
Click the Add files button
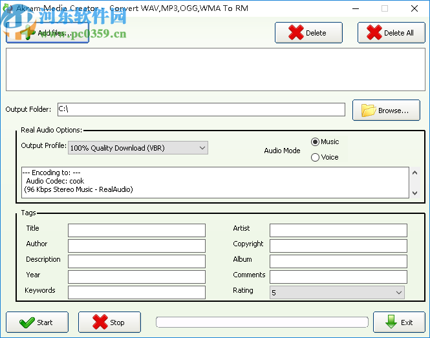click(x=47, y=32)
